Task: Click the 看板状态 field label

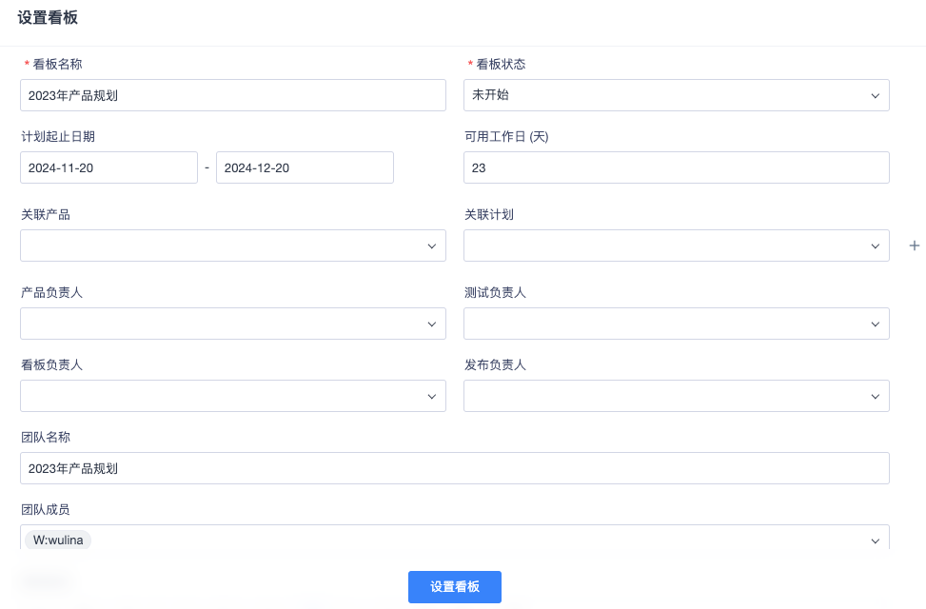Action: click(x=501, y=64)
